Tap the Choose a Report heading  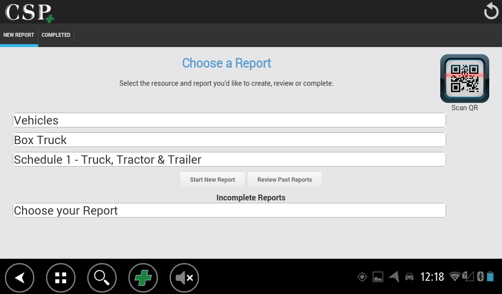click(226, 63)
